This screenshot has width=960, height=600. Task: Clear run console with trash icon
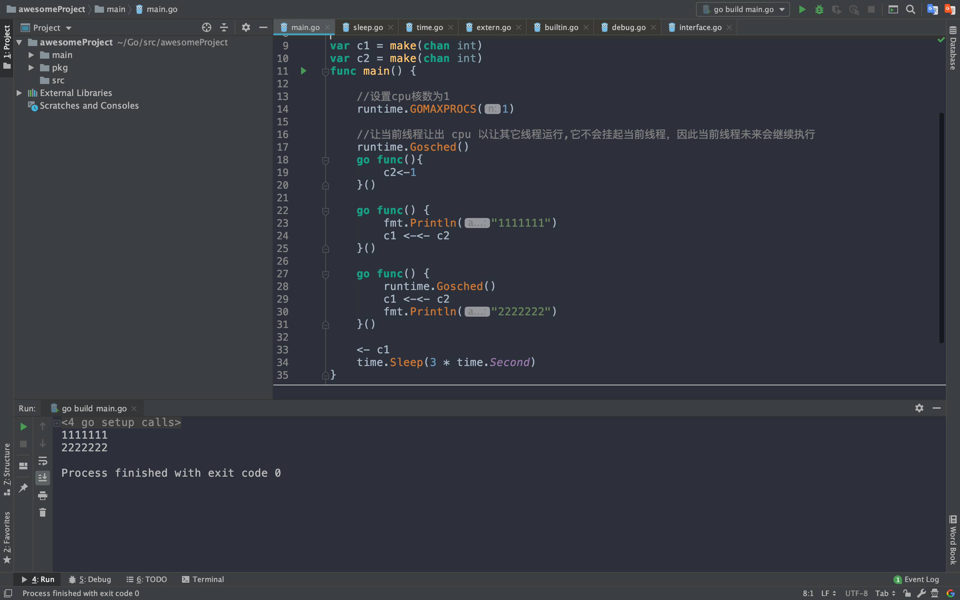click(42, 513)
